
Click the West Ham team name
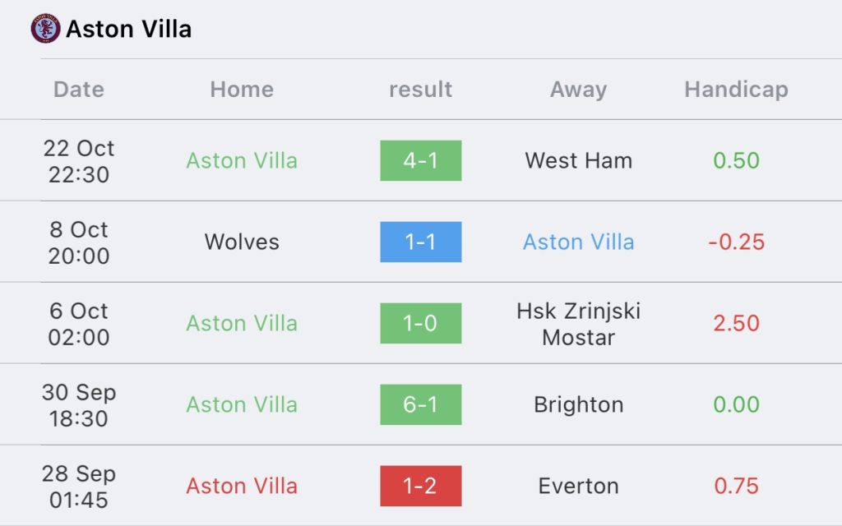click(x=578, y=160)
